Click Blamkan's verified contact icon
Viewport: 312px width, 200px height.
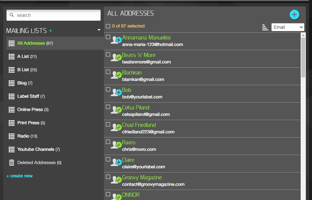pyautogui.click(x=116, y=75)
